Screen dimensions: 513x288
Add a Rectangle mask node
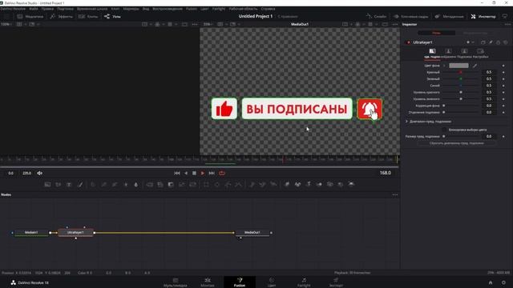[x=206, y=185]
